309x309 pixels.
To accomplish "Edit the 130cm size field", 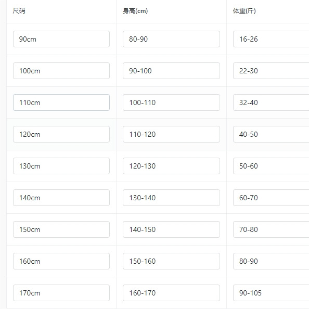I will pyautogui.click(x=61, y=166).
